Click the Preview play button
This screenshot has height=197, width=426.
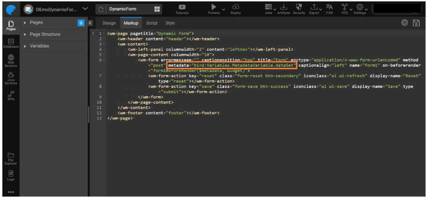tap(214, 7)
